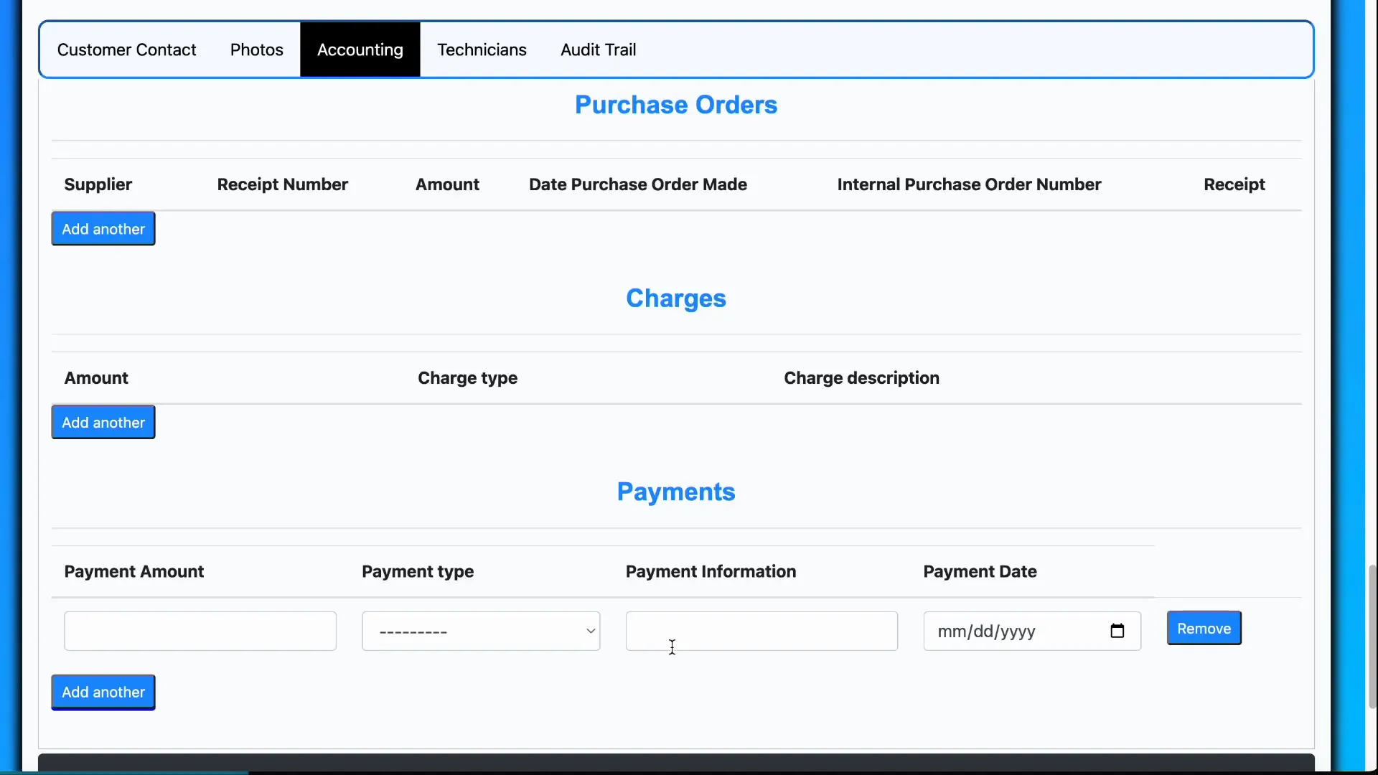Viewport: 1378px width, 775px height.
Task: Add another purchase order row
Action: coord(103,228)
